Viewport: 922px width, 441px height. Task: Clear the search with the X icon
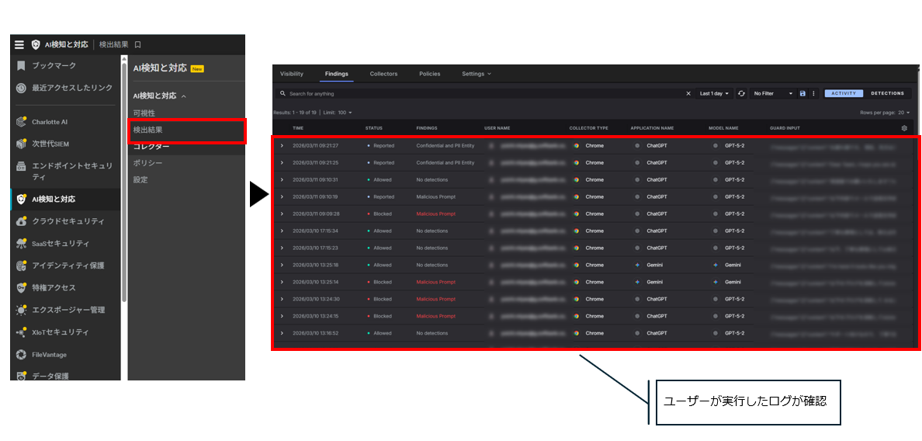688,93
